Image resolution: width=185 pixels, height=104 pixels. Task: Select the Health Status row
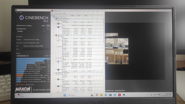77,84
